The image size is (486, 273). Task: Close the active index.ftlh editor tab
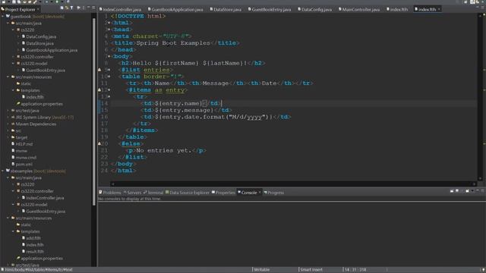coord(439,9)
